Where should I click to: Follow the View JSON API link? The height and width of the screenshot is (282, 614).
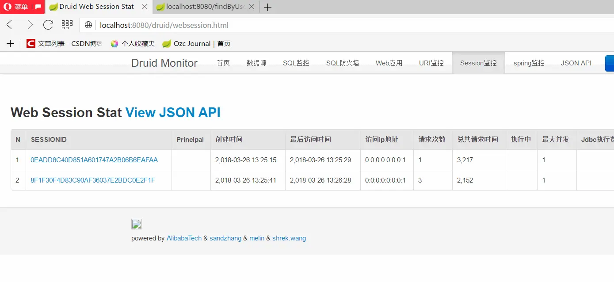173,112
